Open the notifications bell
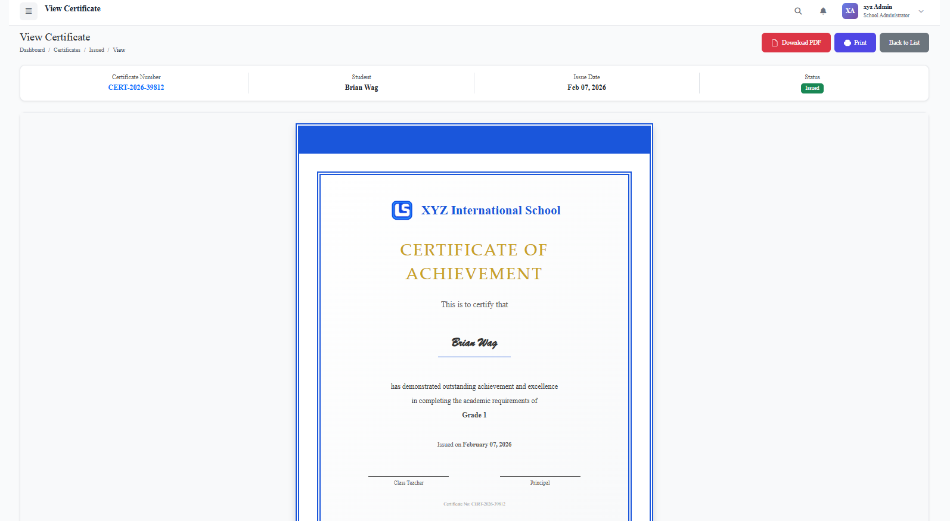Image resolution: width=950 pixels, height=521 pixels. (823, 11)
